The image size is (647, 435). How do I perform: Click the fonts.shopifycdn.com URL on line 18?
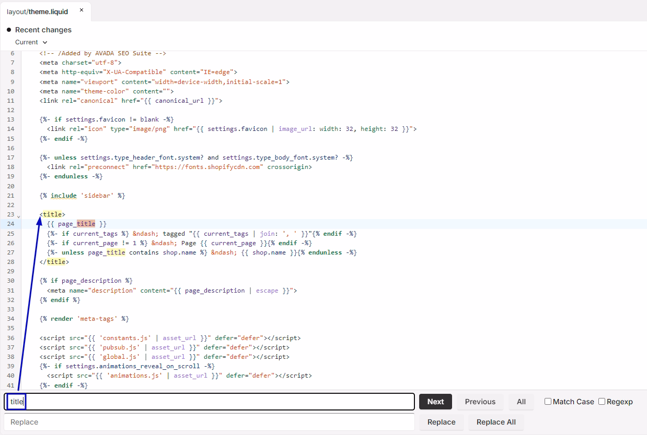207,167
